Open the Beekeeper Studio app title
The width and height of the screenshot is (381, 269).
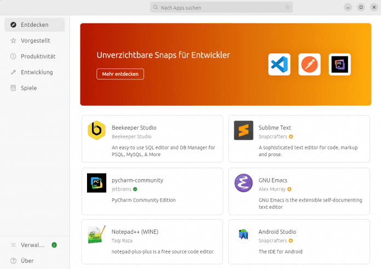[x=134, y=128]
